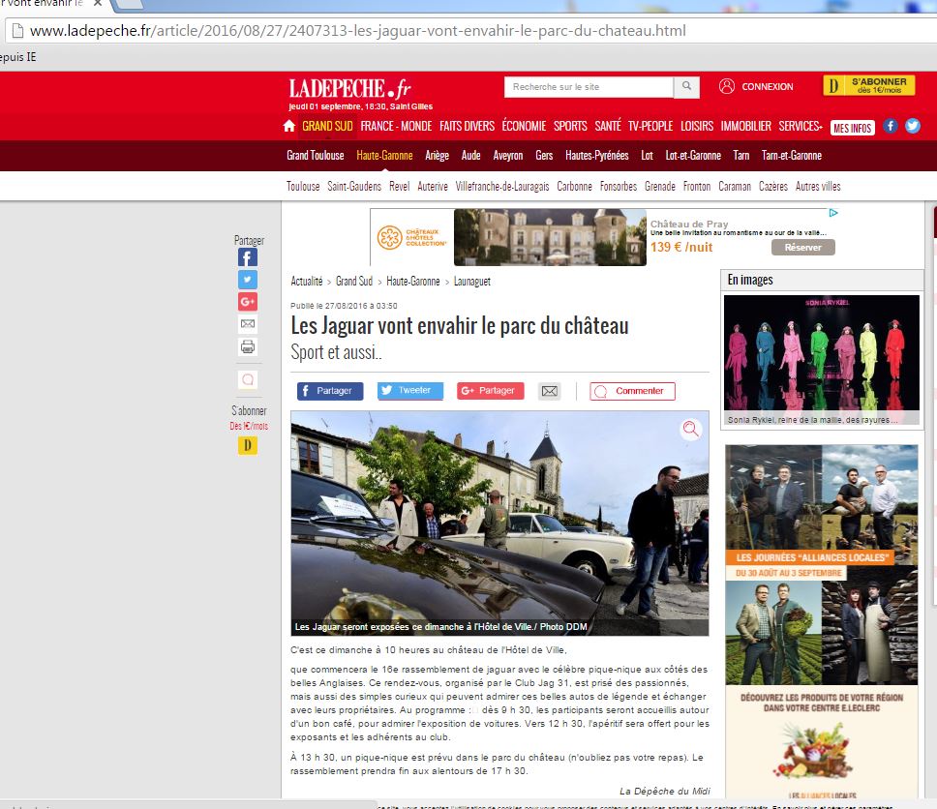
Task: Click the Réserver button in ad
Action: [803, 248]
